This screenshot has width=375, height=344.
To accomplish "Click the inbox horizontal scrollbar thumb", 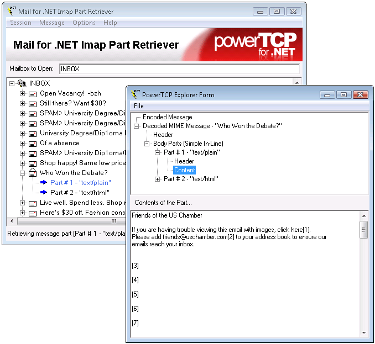I will click(71, 221).
